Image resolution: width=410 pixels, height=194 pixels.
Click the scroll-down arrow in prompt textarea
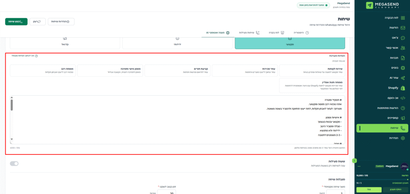(12, 139)
